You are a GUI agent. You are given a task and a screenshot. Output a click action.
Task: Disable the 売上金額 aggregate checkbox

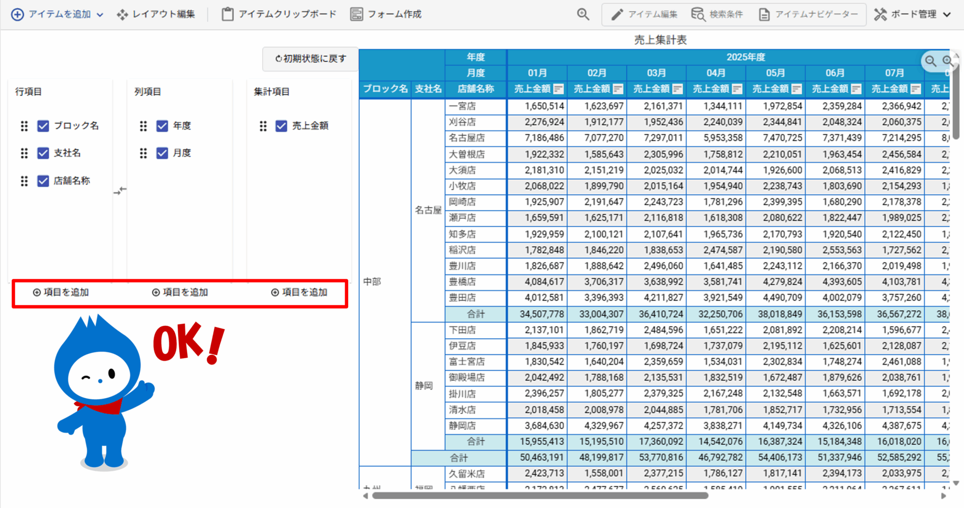[281, 126]
